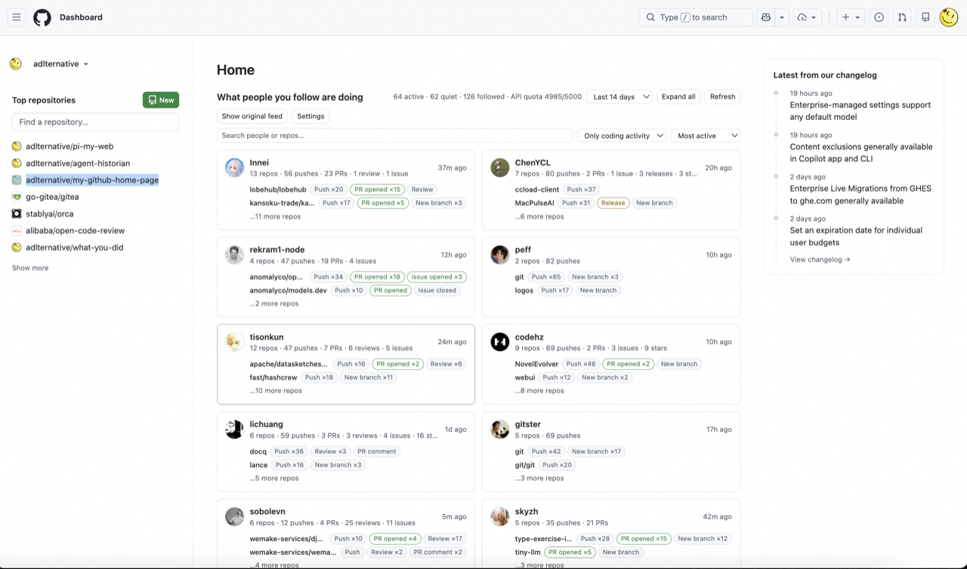Click peff's avatar

[x=500, y=255]
